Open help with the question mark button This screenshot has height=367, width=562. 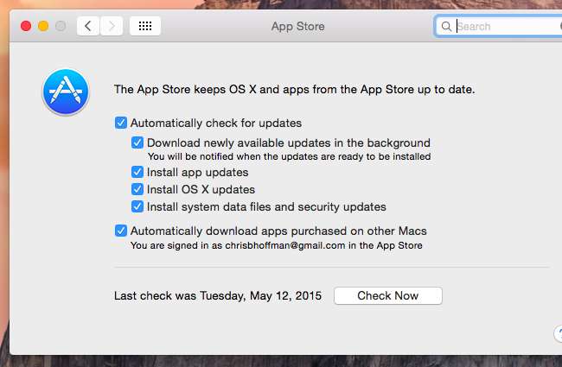(x=557, y=332)
